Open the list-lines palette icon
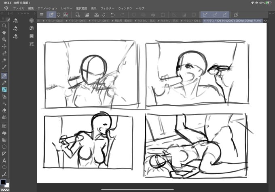The height and width of the screenshot is (192, 275). click(32, 44)
